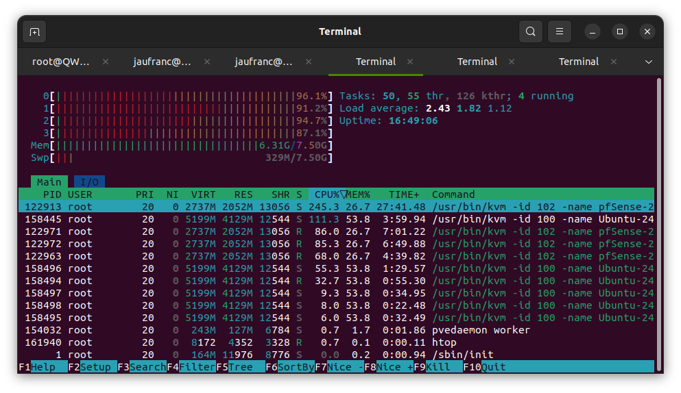
Task: Click the F3 Search function
Action: [x=142, y=367]
